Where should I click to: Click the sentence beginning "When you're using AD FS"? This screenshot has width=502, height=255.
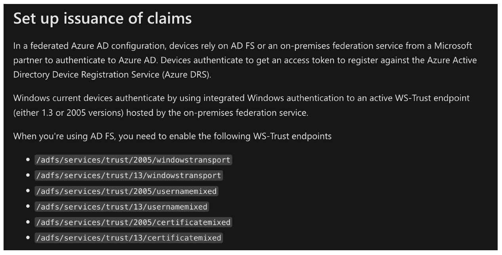172,136
